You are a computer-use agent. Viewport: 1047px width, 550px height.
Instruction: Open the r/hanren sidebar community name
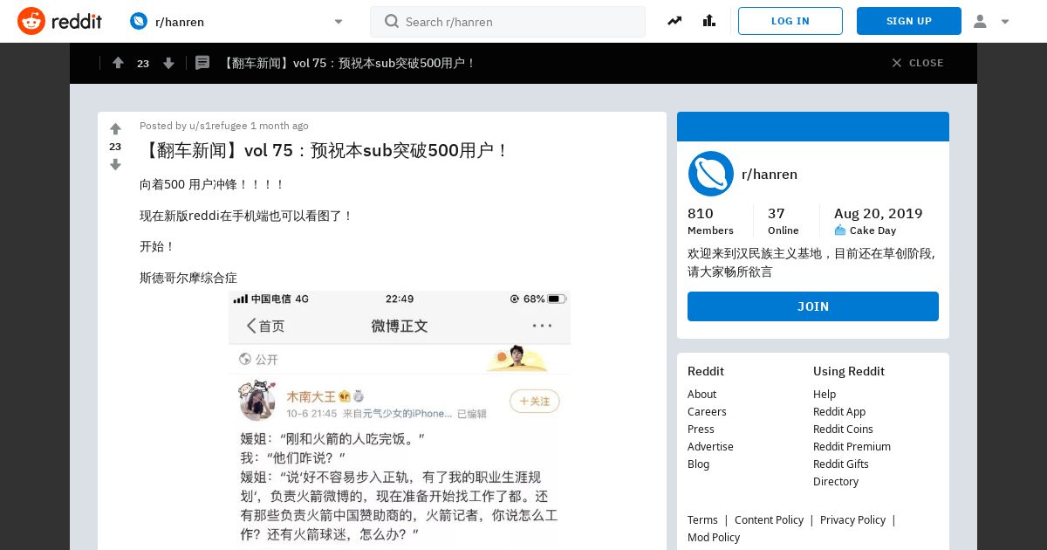pyautogui.click(x=770, y=174)
